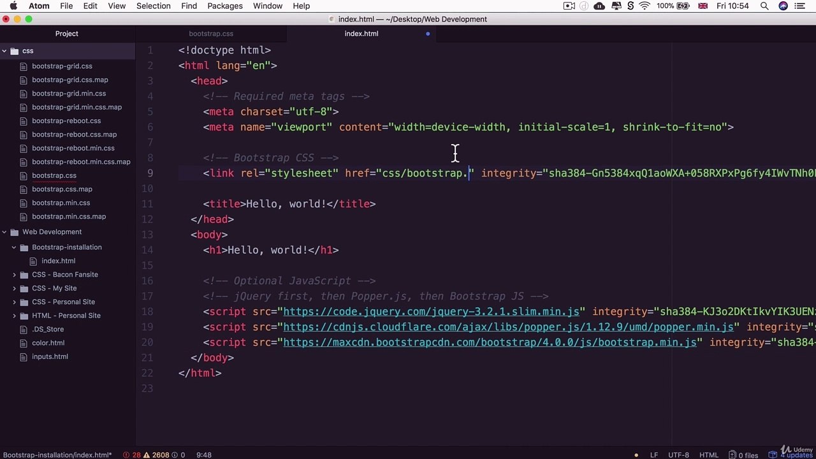Select bootstrap-grid.min.css.map file
The image size is (816, 459).
pos(76,107)
